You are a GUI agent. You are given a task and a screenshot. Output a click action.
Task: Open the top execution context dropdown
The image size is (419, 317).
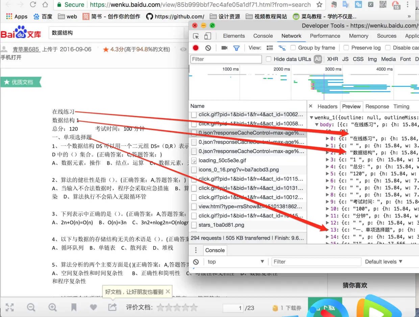point(236,262)
